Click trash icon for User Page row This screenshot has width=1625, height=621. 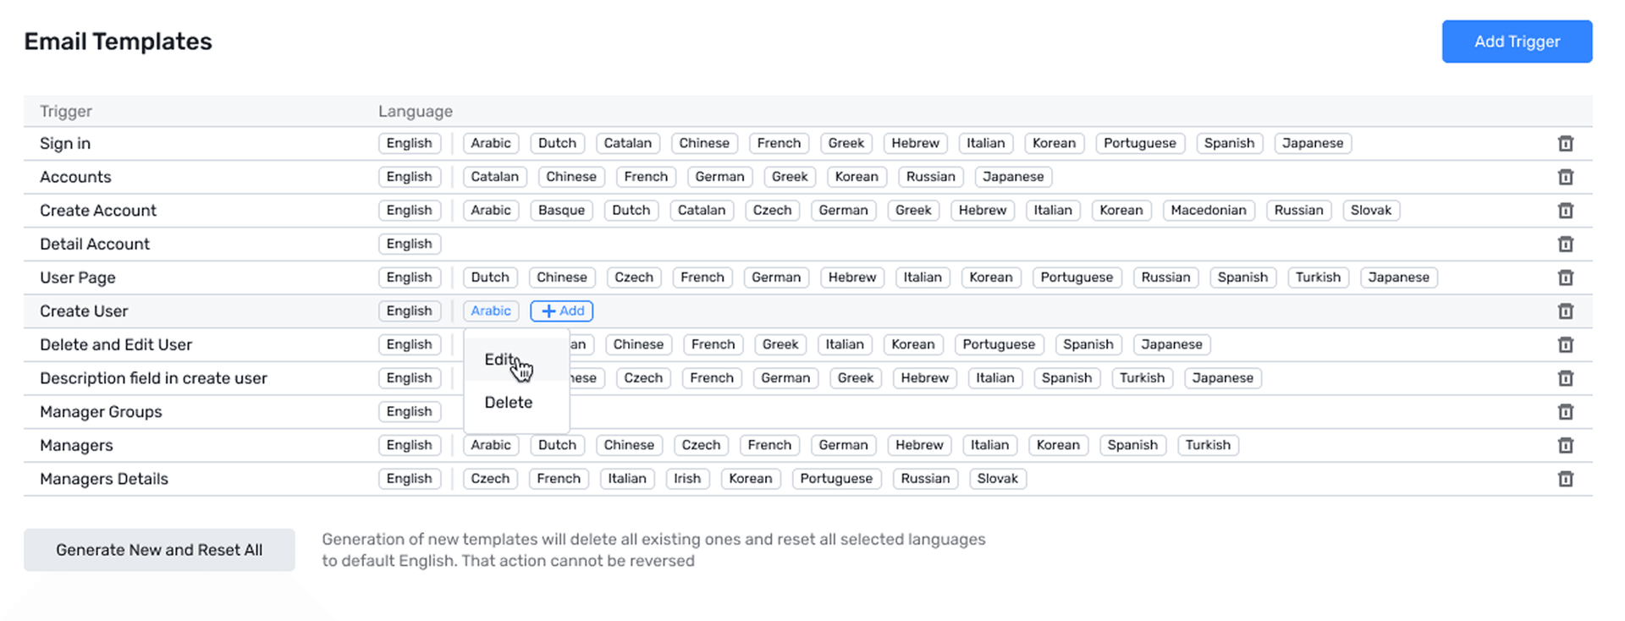click(1565, 278)
